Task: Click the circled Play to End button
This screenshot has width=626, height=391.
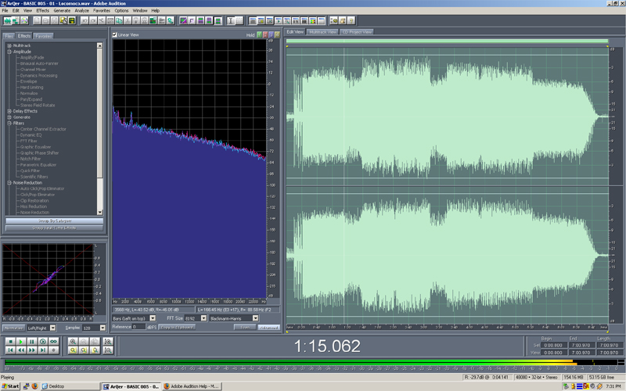Action: pos(43,342)
